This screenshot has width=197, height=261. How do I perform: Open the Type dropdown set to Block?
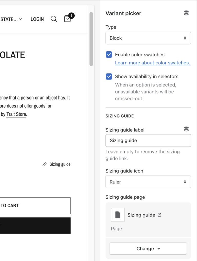(148, 38)
